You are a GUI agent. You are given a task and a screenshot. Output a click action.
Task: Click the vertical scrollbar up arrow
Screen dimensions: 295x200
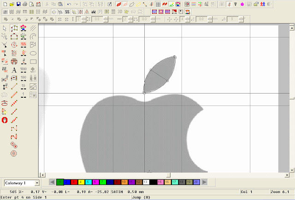click(x=292, y=28)
